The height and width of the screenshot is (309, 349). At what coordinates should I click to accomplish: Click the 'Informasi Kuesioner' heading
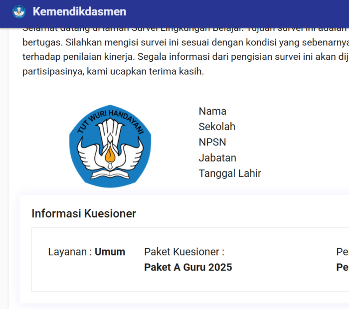[84, 214]
